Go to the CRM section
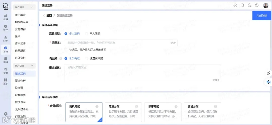The width and height of the screenshot is (272, 125). [x=6, y=39]
